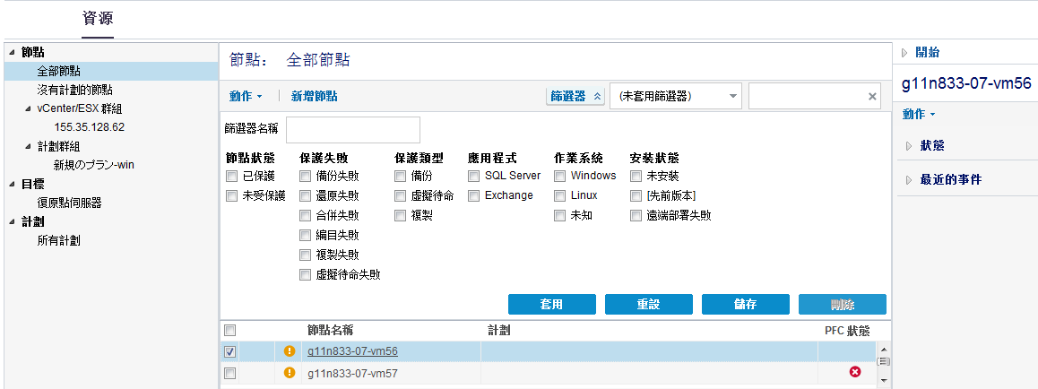Click 新增節點 in the toolbar
This screenshot has height=389, width=1038.
pos(315,96)
